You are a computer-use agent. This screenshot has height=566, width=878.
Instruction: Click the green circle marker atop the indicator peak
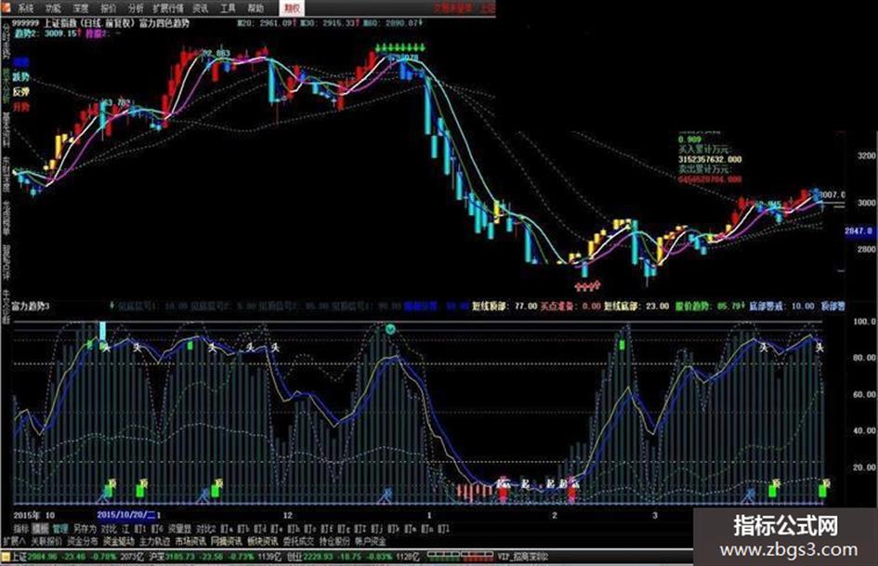(390, 329)
